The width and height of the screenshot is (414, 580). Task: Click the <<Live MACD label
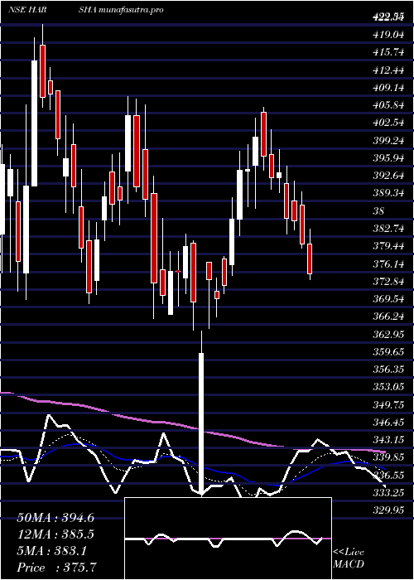tap(349, 558)
